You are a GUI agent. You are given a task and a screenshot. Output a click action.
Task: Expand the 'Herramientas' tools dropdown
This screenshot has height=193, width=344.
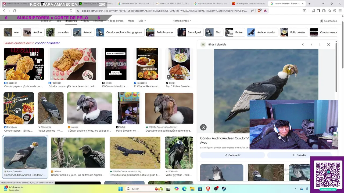coord(182,21)
